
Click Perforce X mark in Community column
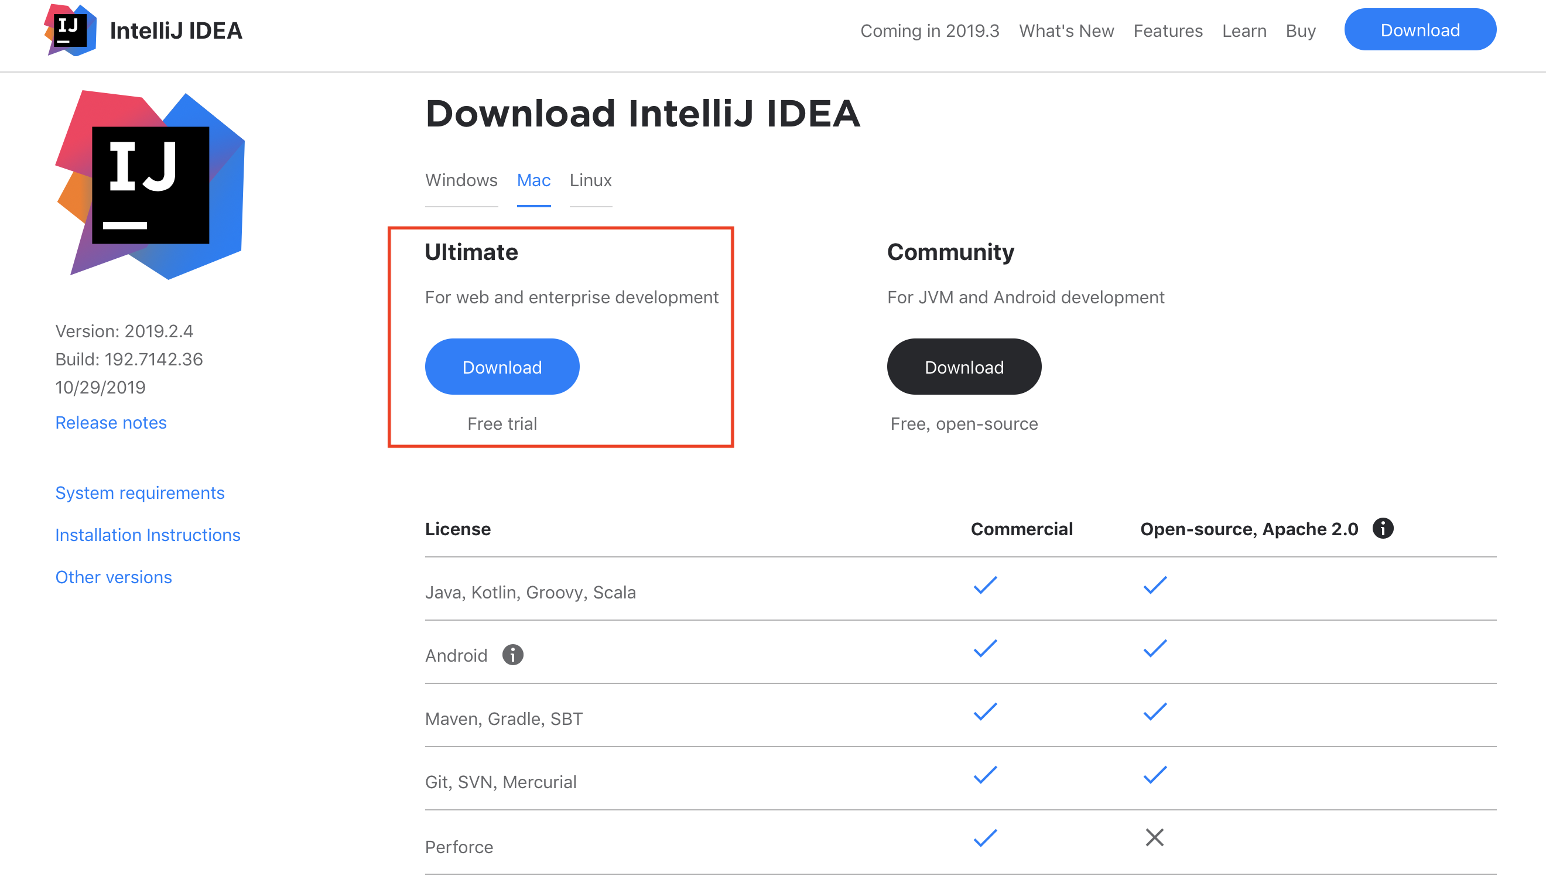pyautogui.click(x=1154, y=837)
